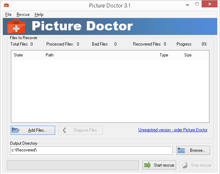Click the Output Directory path field
This screenshot has height=174, width=220.
click(x=91, y=150)
